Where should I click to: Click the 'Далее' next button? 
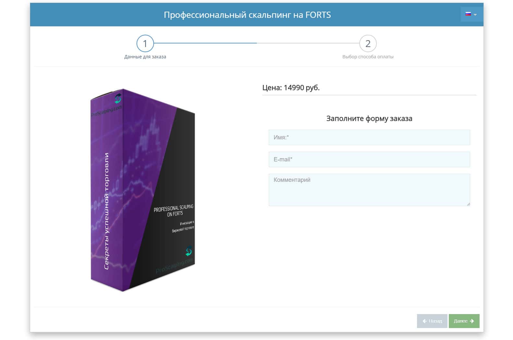tap(464, 321)
